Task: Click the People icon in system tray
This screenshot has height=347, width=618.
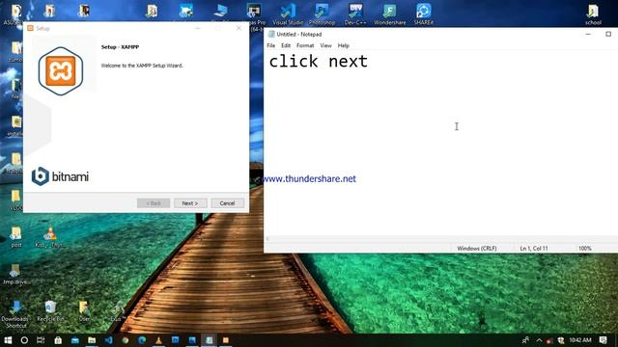Action: [525, 340]
